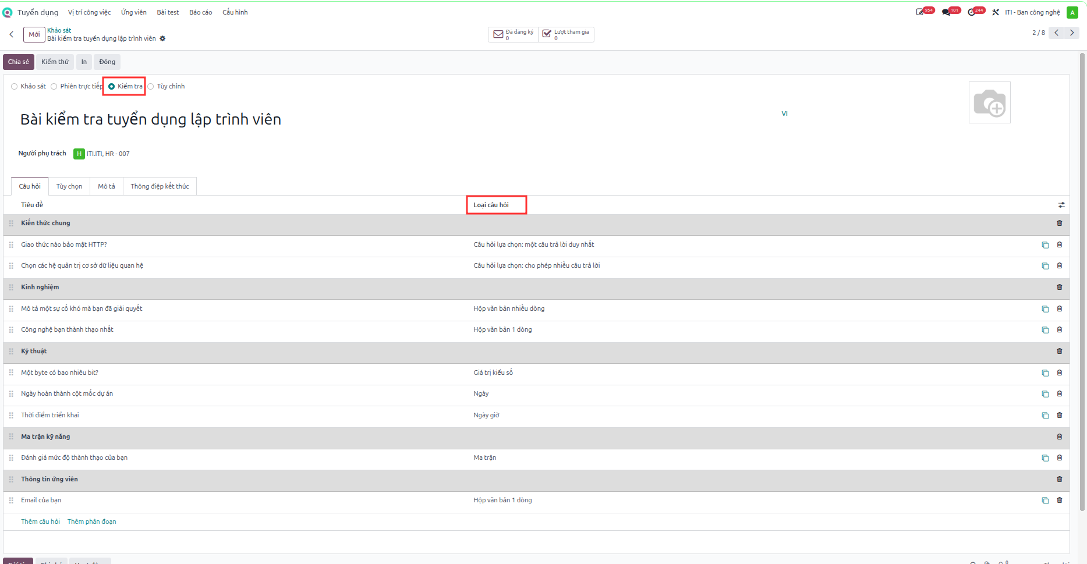This screenshot has height=564, width=1087.
Task: Click the green user avatar A
Action: (1072, 12)
